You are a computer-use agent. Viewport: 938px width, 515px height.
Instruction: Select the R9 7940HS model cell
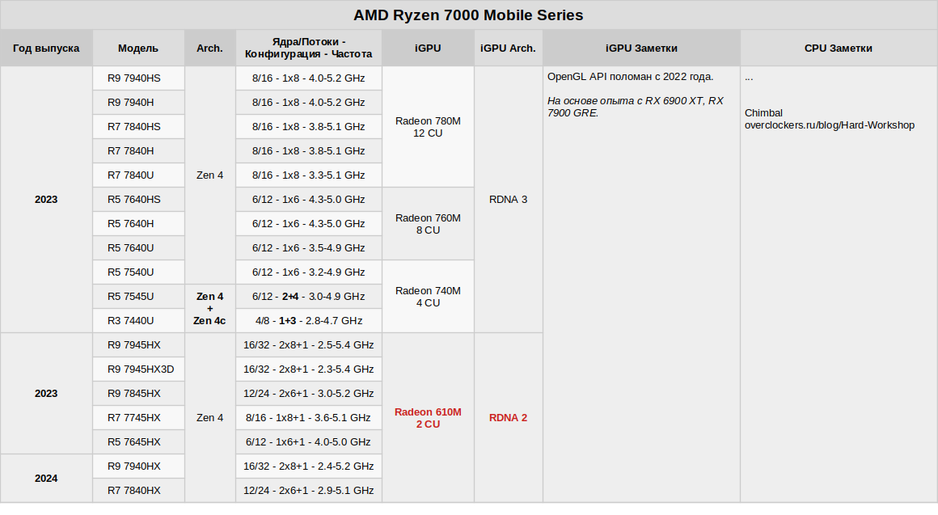134,78
